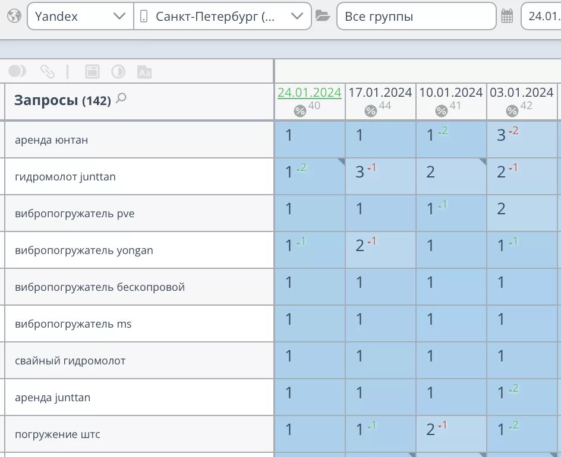Click percent icon under 17.01.2024
This screenshot has height=457, width=561.
pyautogui.click(x=371, y=111)
